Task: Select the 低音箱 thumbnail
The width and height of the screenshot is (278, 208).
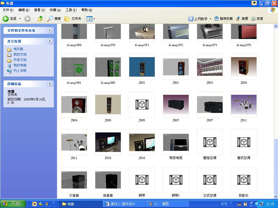Action: [x=108, y=180]
